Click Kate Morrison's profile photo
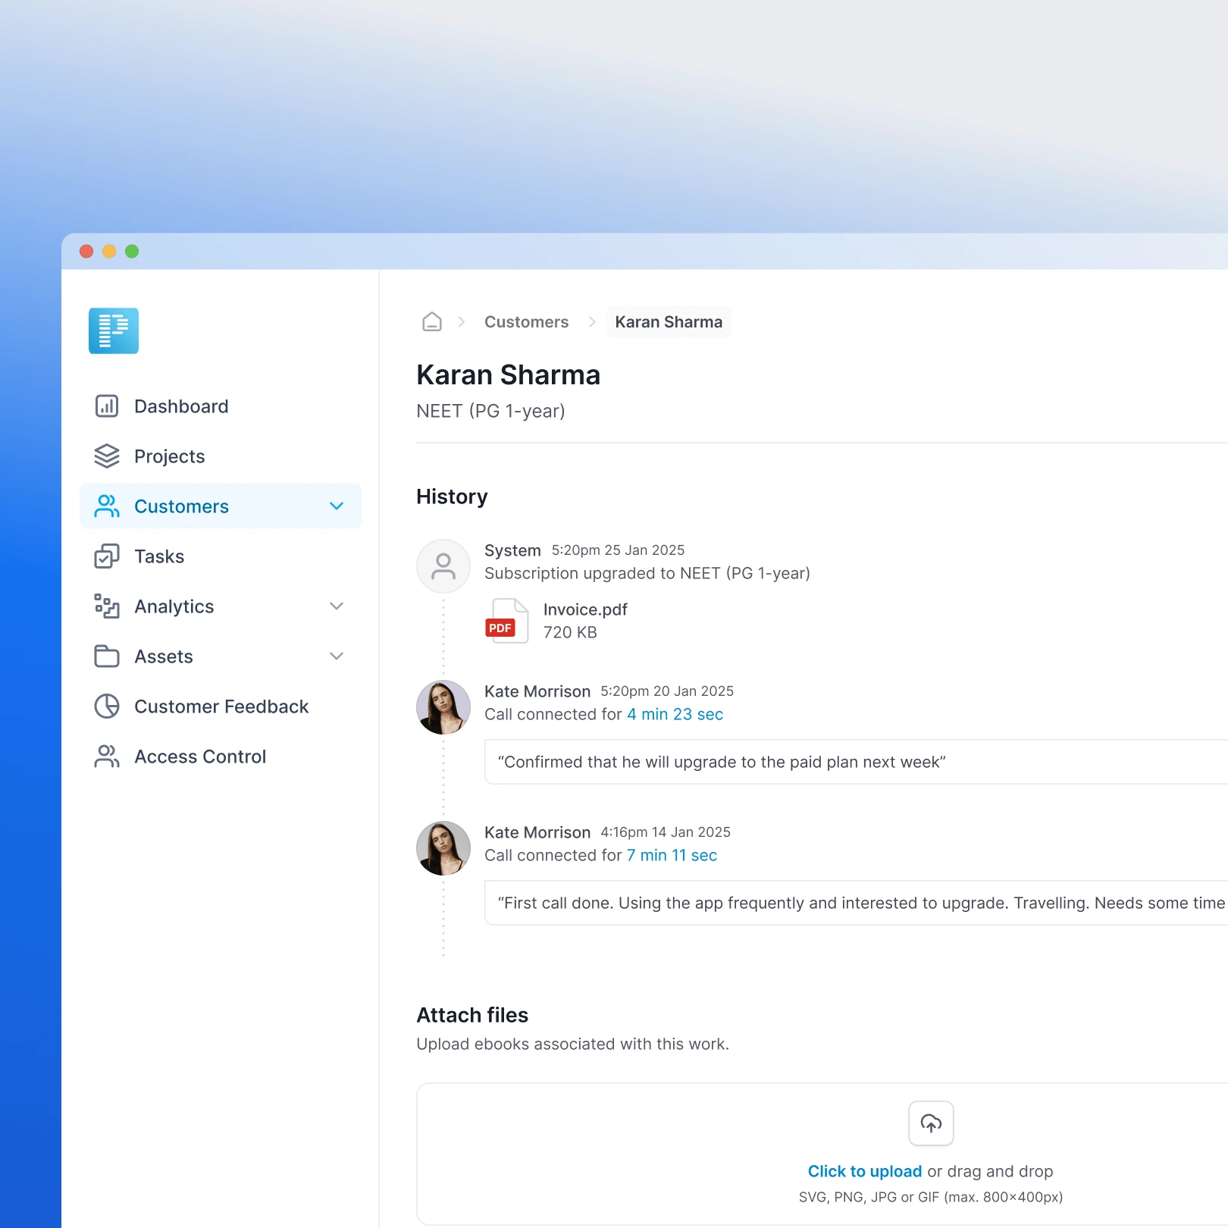Viewport: 1228px width, 1228px height. click(x=443, y=707)
